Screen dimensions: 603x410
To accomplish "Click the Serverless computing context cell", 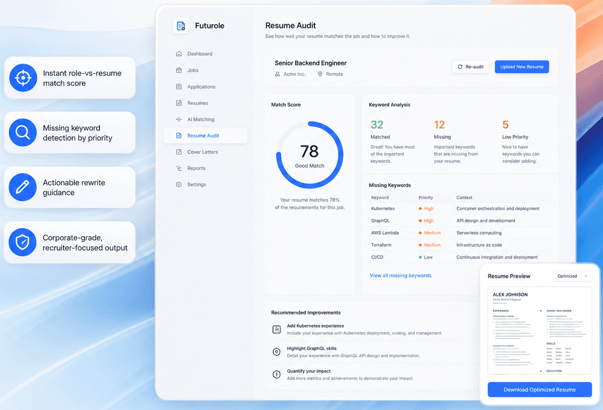I will point(478,233).
